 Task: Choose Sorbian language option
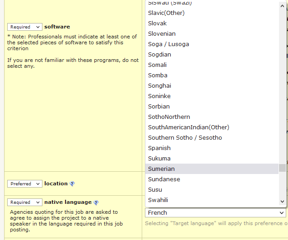(x=212, y=107)
